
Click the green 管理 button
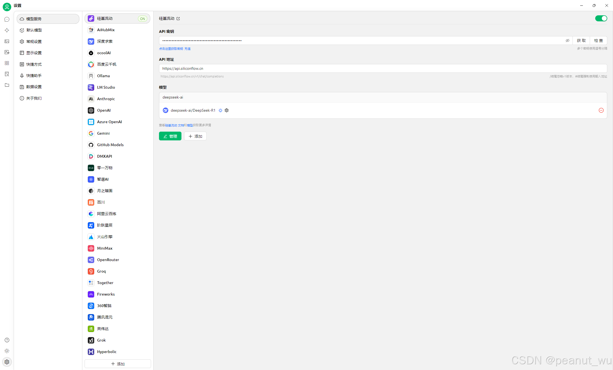point(170,136)
